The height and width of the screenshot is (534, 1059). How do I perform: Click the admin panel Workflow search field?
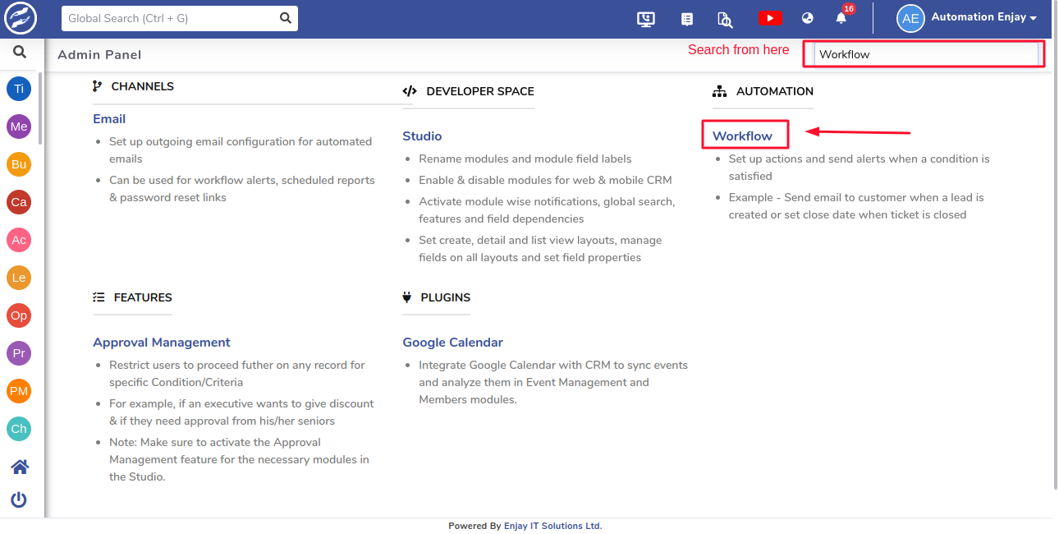[926, 54]
